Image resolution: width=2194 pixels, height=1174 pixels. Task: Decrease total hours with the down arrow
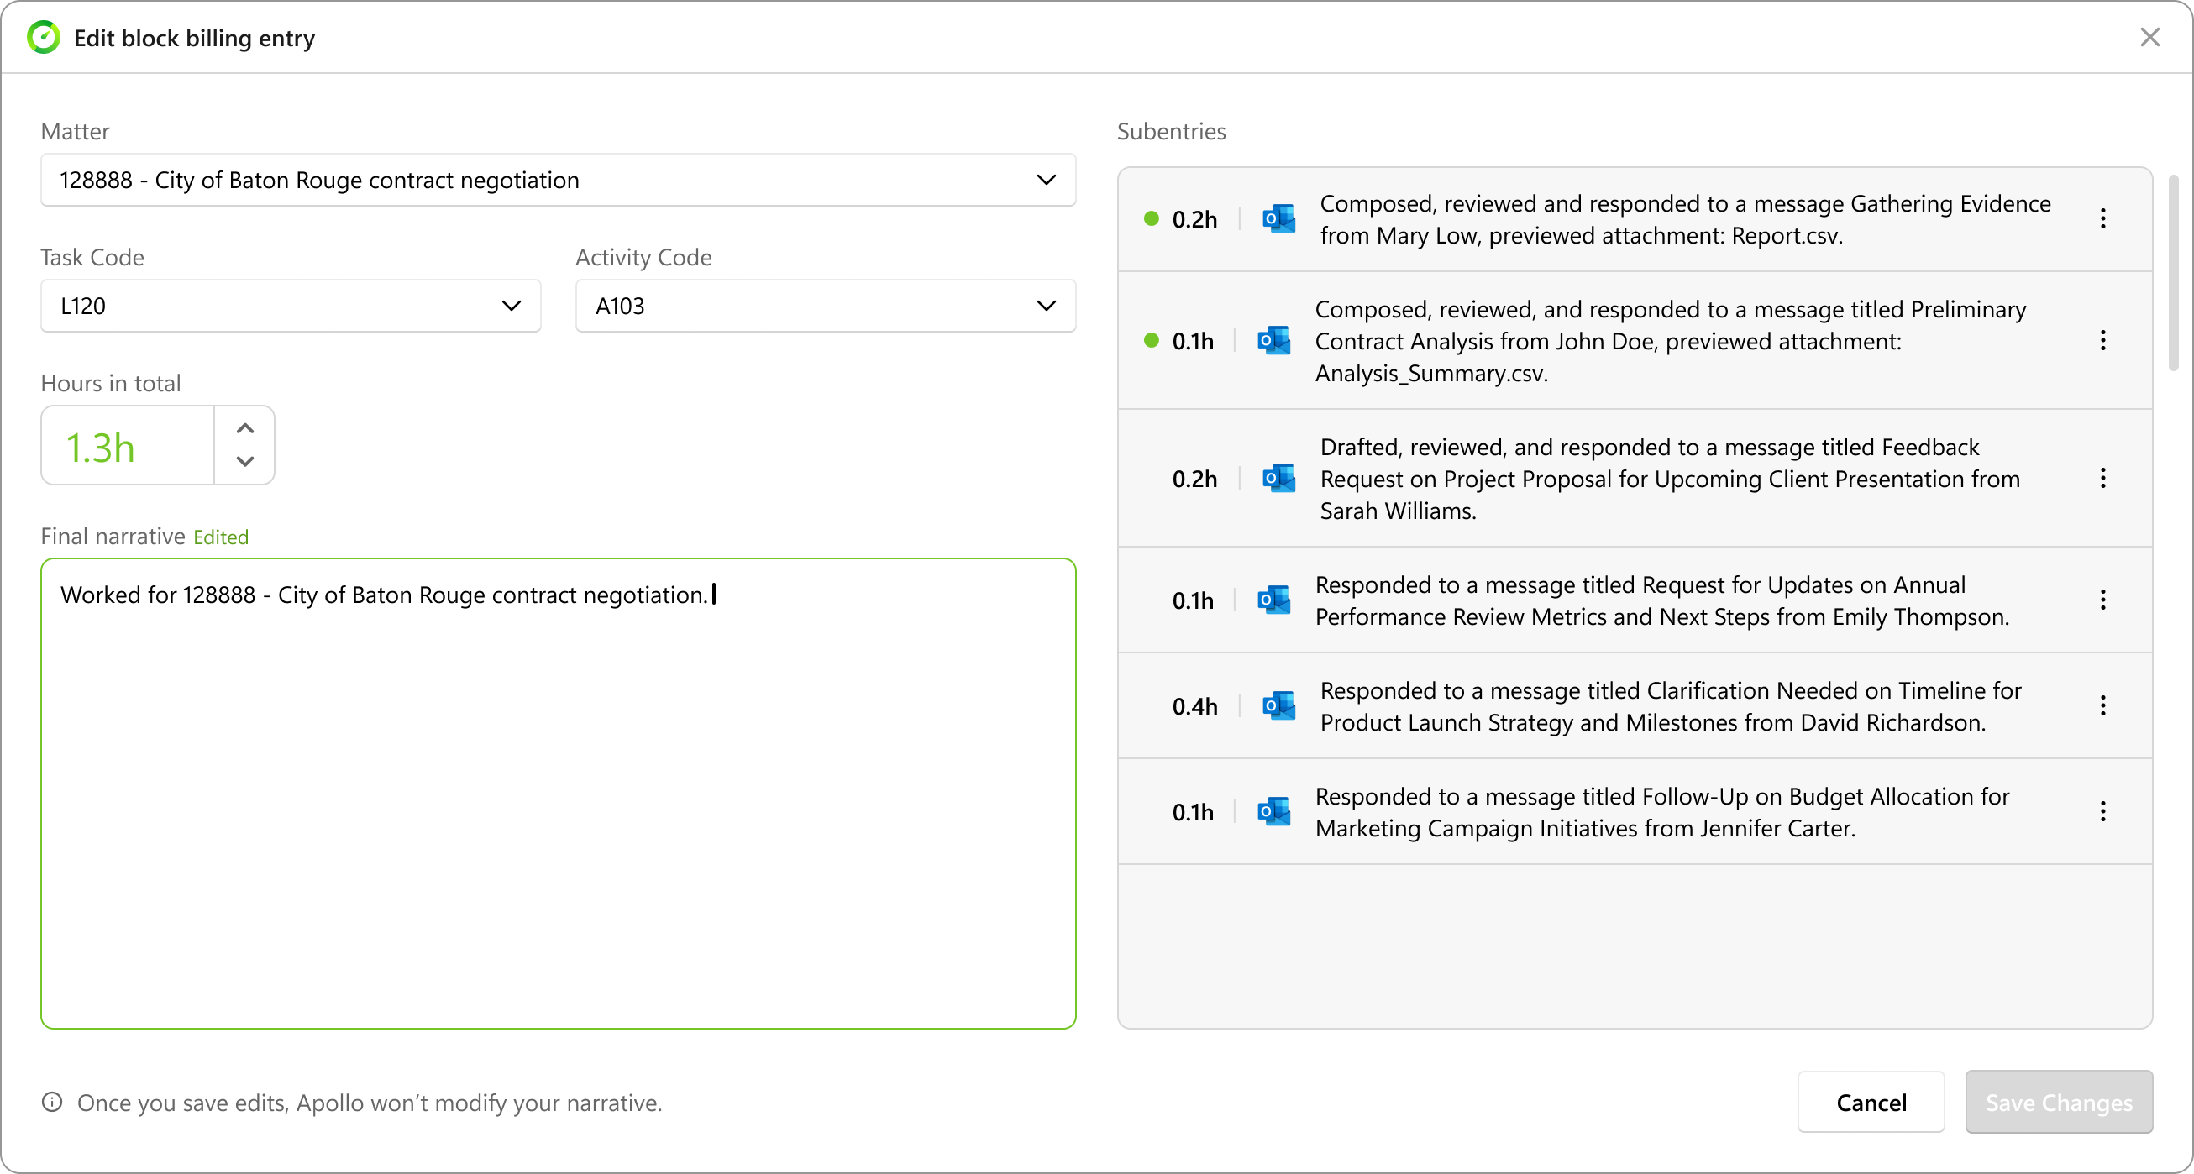(245, 461)
